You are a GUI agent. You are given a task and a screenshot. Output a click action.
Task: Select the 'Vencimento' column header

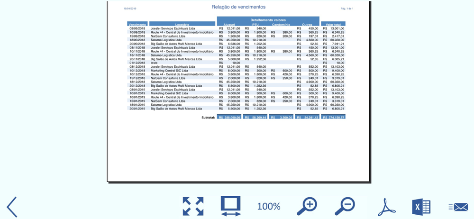point(137,24)
